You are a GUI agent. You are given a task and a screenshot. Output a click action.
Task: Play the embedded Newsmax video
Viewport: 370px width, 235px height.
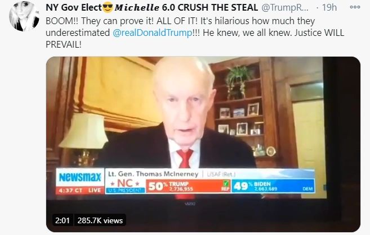tap(203, 144)
